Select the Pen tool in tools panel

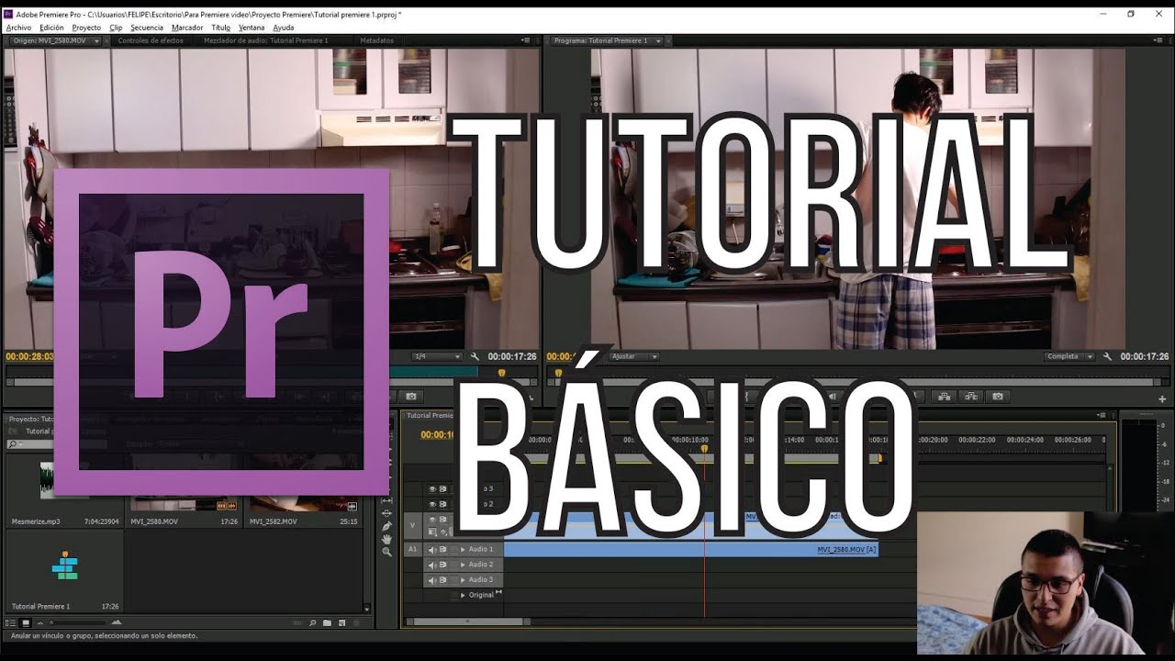(386, 526)
